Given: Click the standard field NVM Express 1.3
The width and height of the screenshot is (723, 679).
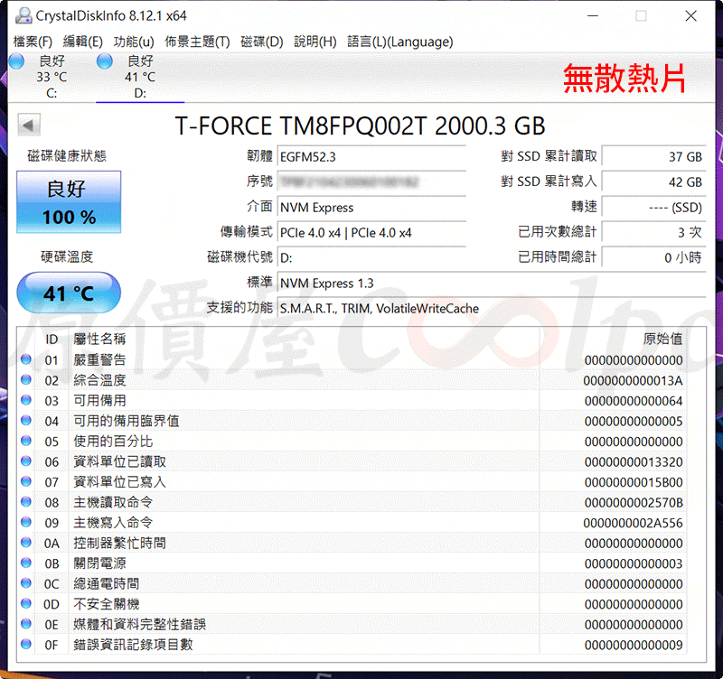Looking at the screenshot, I should pos(492,283).
